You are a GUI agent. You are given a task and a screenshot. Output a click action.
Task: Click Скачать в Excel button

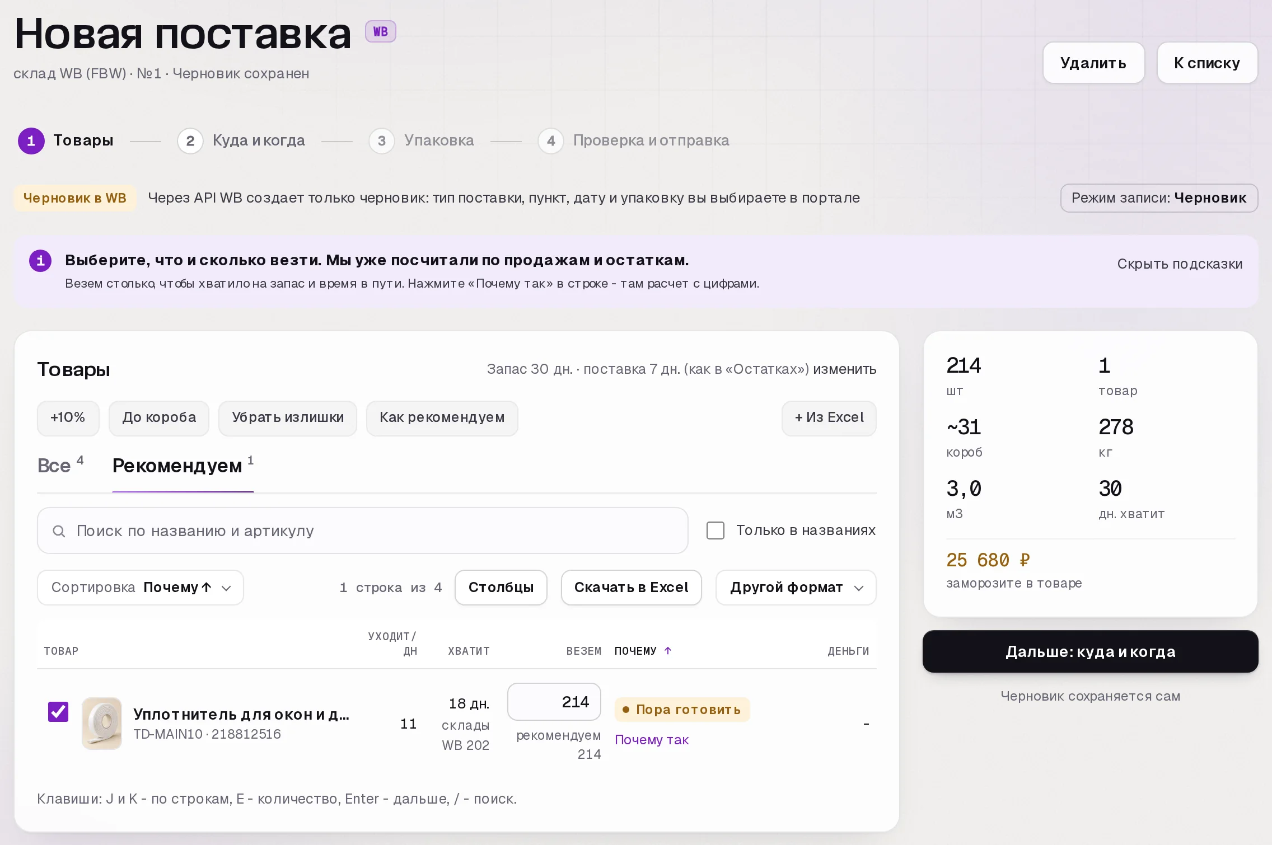pos(632,588)
